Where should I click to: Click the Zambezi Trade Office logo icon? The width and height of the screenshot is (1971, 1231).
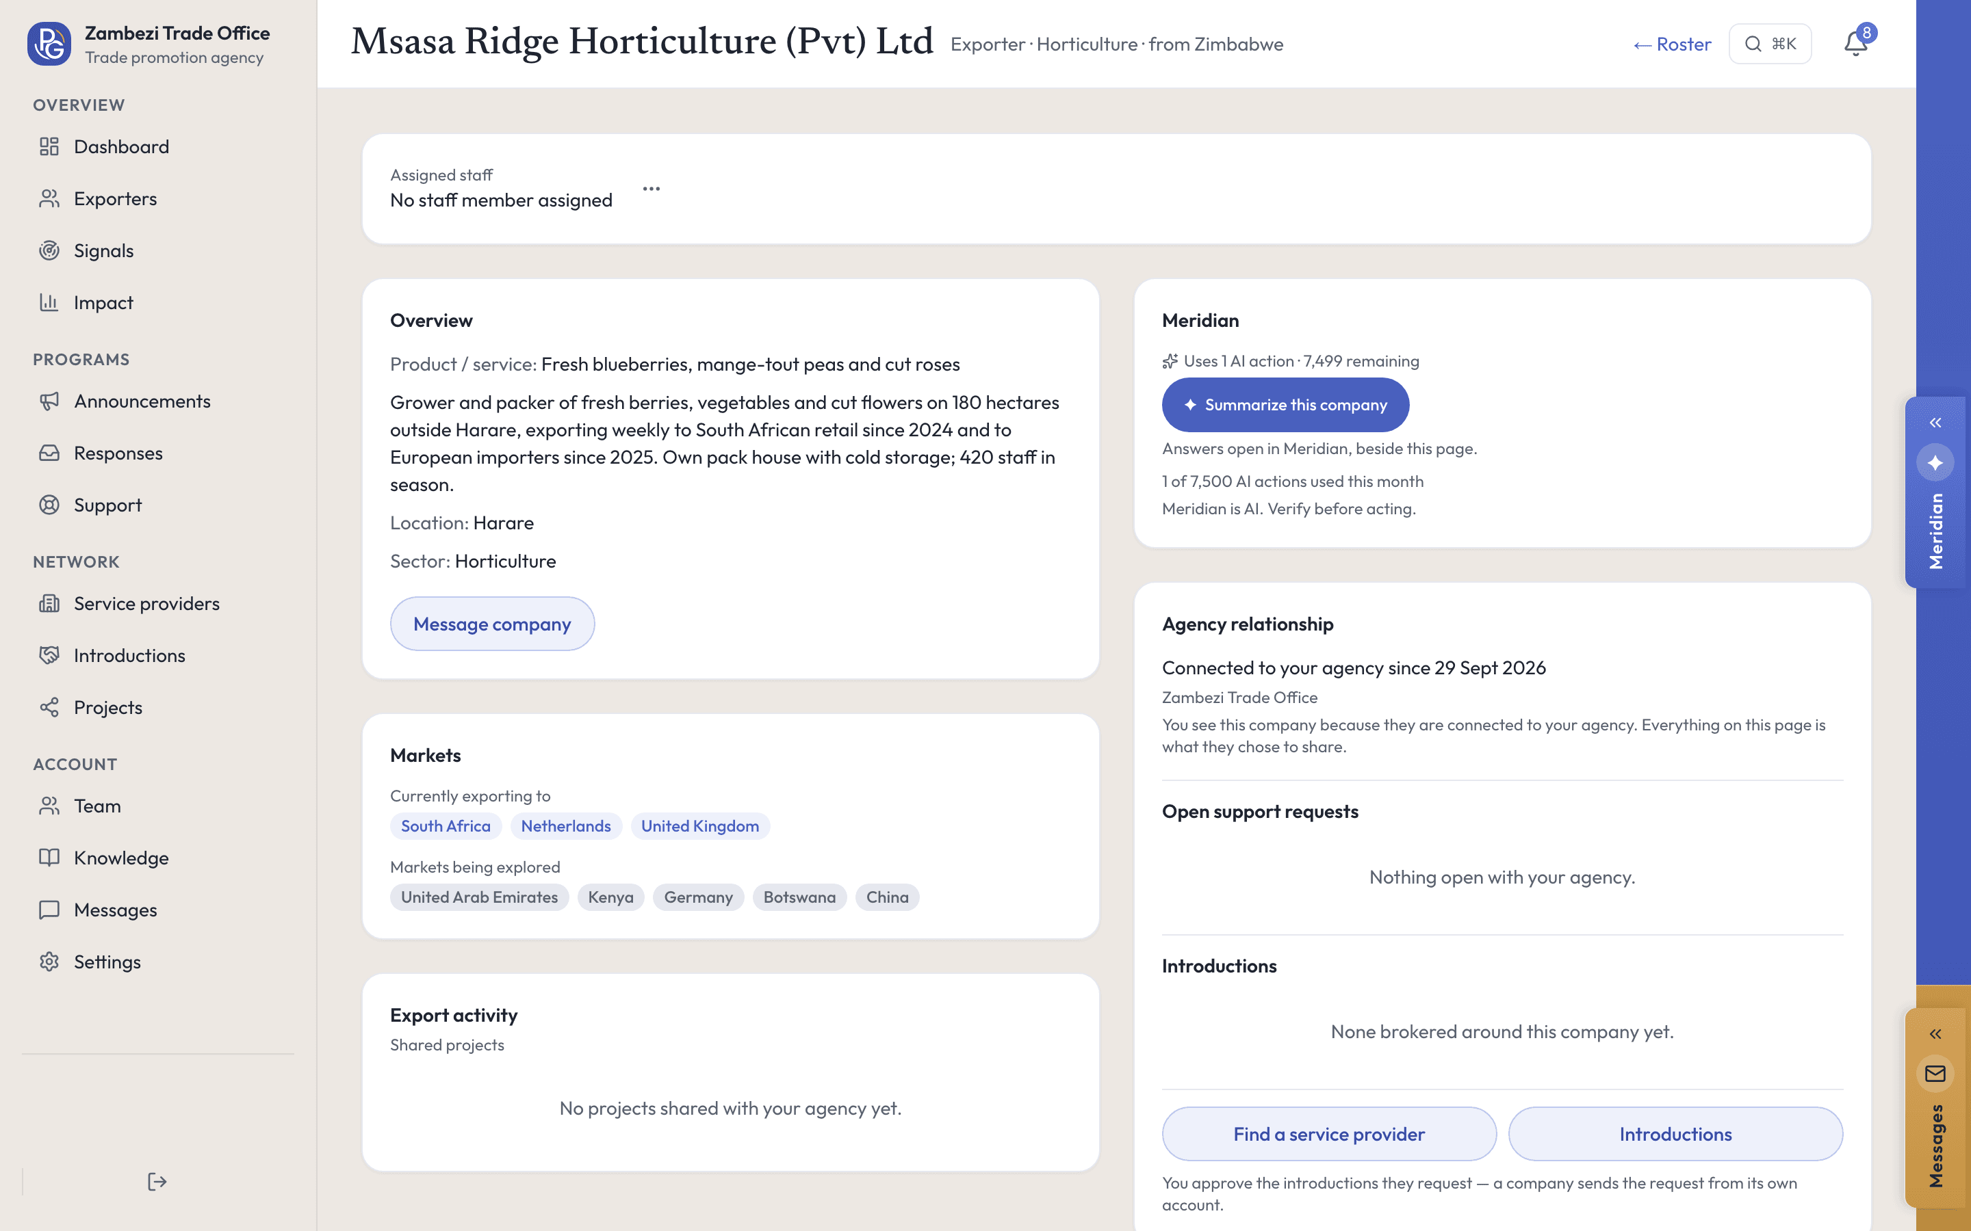(49, 44)
